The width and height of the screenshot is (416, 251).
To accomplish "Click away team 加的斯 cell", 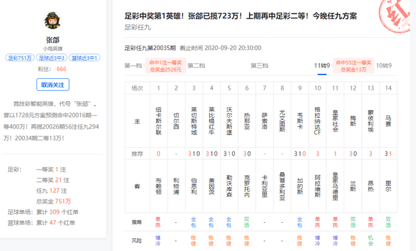I will (x=300, y=186).
